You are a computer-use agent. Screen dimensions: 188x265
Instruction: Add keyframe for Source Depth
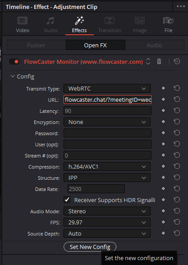coord(163,233)
